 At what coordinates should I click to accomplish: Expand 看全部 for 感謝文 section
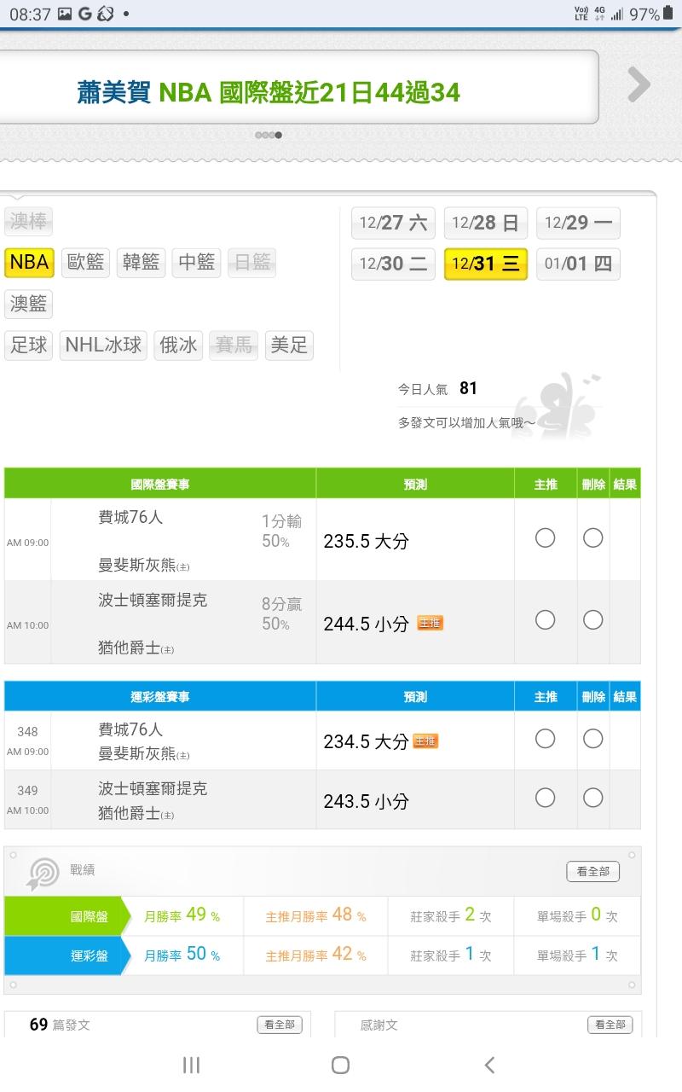click(610, 1025)
